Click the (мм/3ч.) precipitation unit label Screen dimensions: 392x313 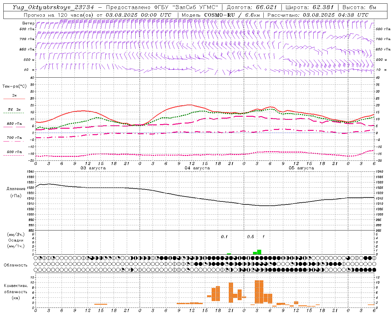[x=16, y=234]
